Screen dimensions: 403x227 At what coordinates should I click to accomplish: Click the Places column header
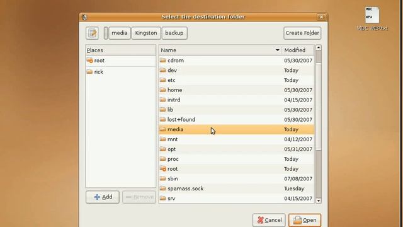pos(121,50)
